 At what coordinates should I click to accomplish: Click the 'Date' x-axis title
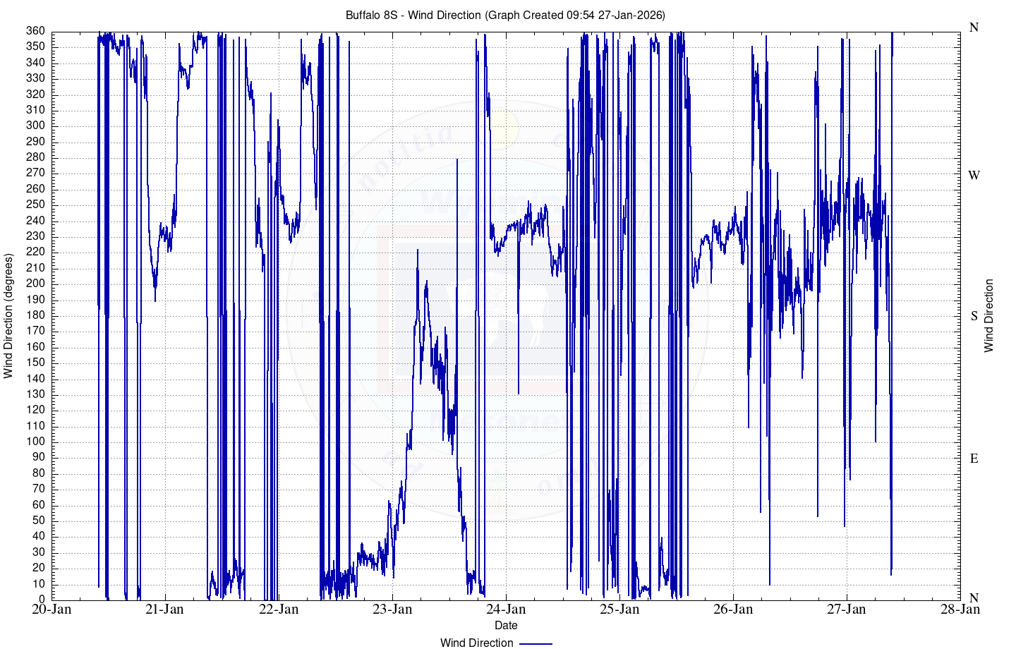506,625
